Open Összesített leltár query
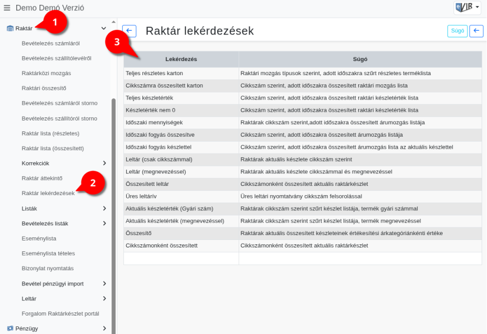This screenshot has height=334, width=487. pos(147,184)
